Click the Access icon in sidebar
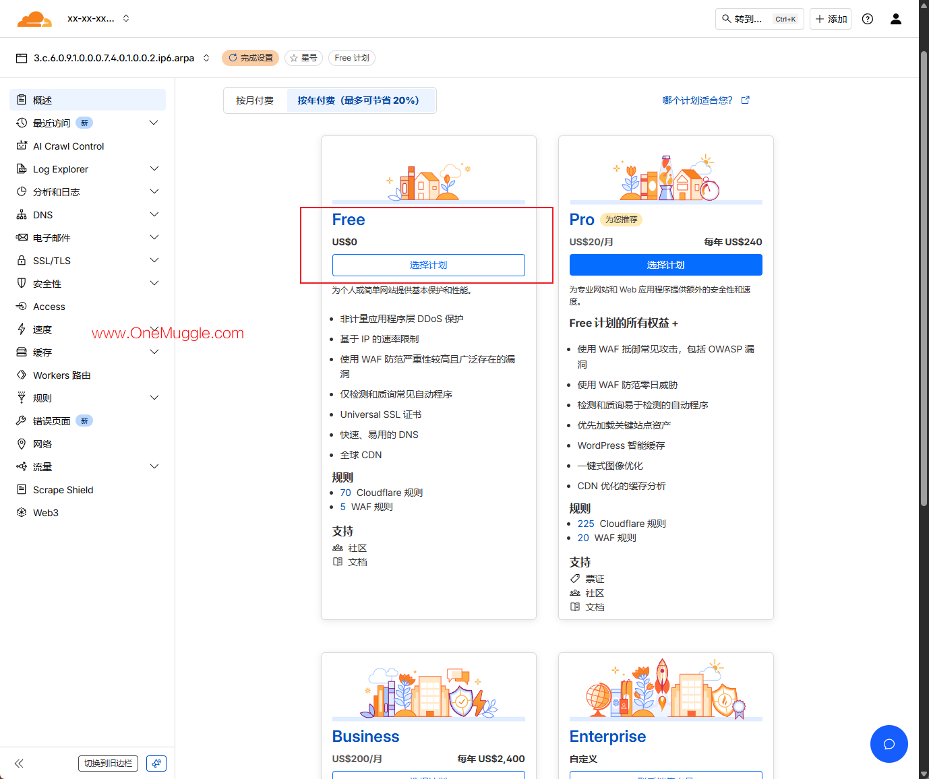The height and width of the screenshot is (779, 929). tap(22, 306)
